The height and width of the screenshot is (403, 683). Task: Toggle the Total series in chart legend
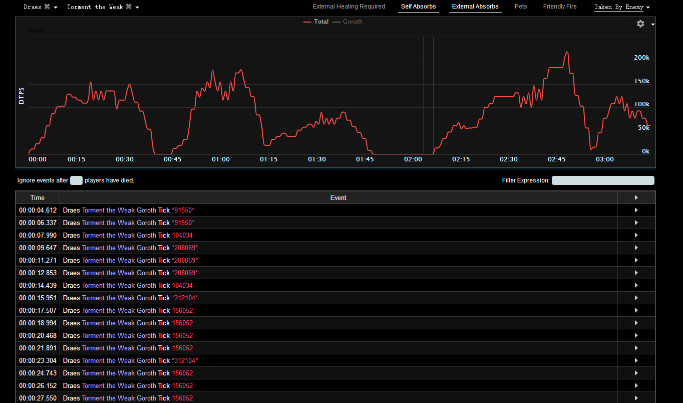pos(316,22)
